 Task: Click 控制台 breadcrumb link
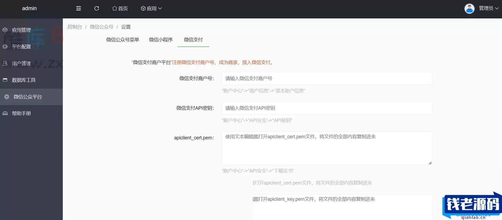(75, 27)
